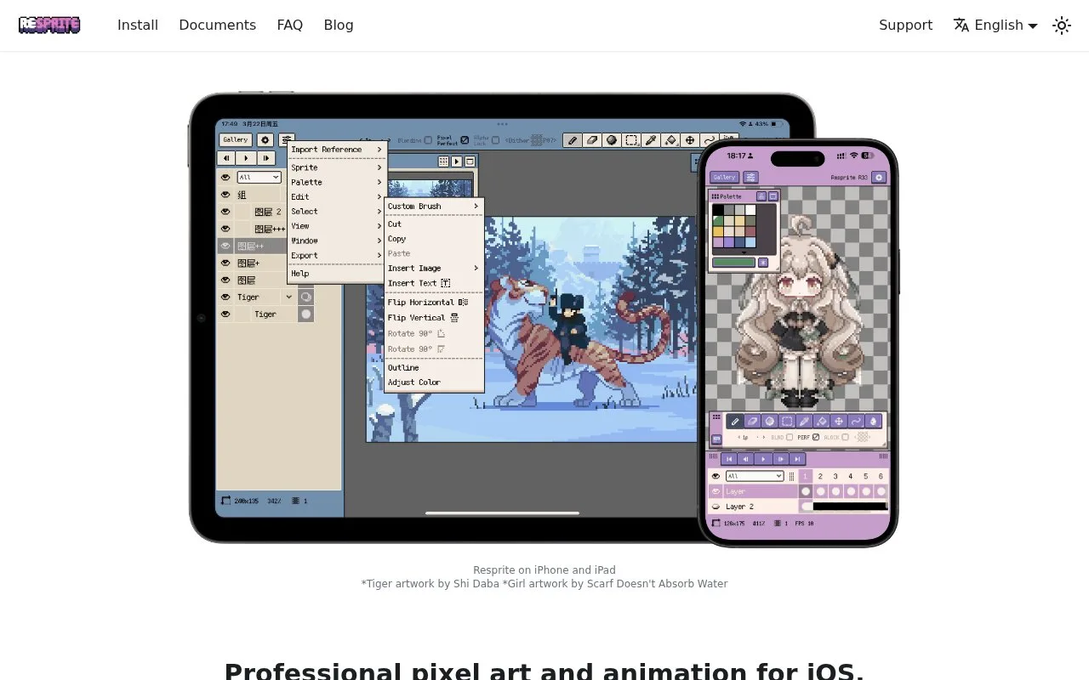The height and width of the screenshot is (680, 1089).
Task: Toggle visibility of Layer 2 on the iPhone
Action: [716, 507]
